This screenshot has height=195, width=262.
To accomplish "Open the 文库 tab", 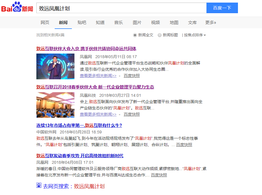I will [192, 23].
